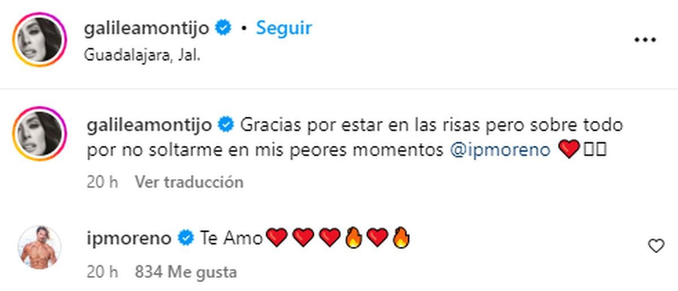Click the verified badge beside the header username

click(x=224, y=28)
